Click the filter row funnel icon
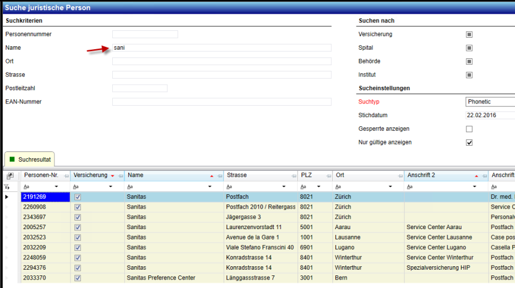 click(x=7, y=186)
